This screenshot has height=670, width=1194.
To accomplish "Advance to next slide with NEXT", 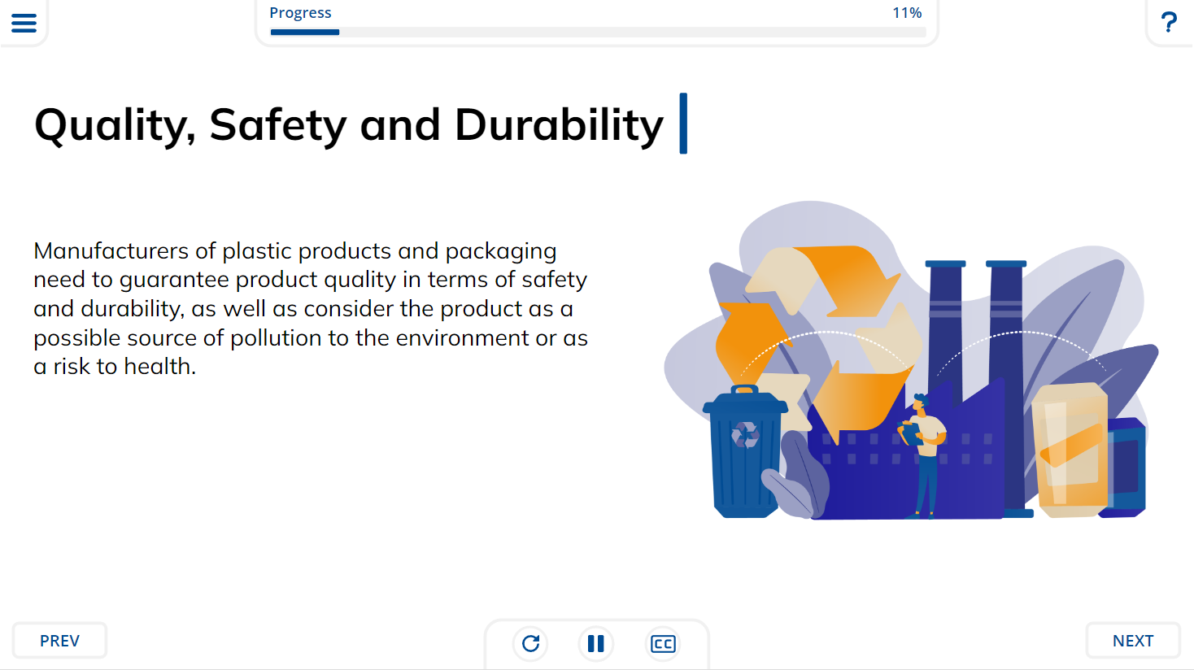I will (x=1133, y=641).
